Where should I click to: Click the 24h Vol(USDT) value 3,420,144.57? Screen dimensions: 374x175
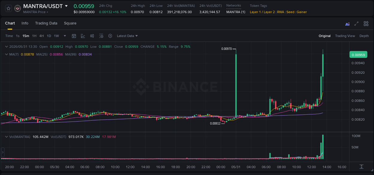coord(210,12)
